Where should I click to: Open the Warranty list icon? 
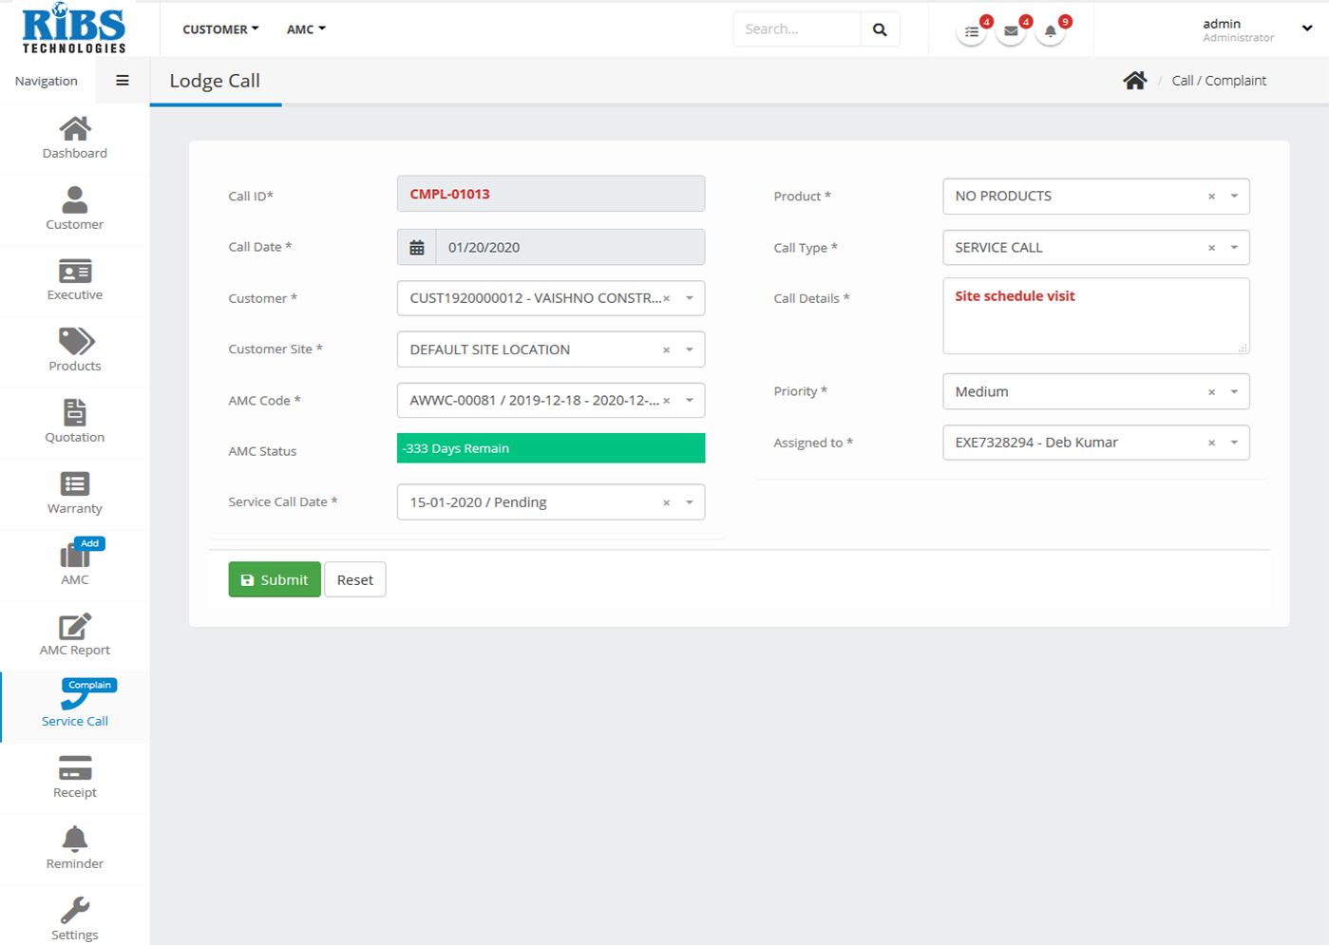pos(74,484)
